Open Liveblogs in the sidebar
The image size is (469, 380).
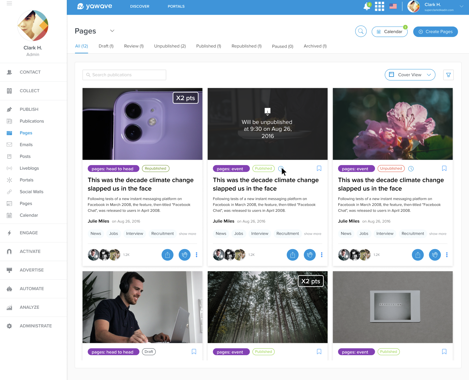point(29,168)
